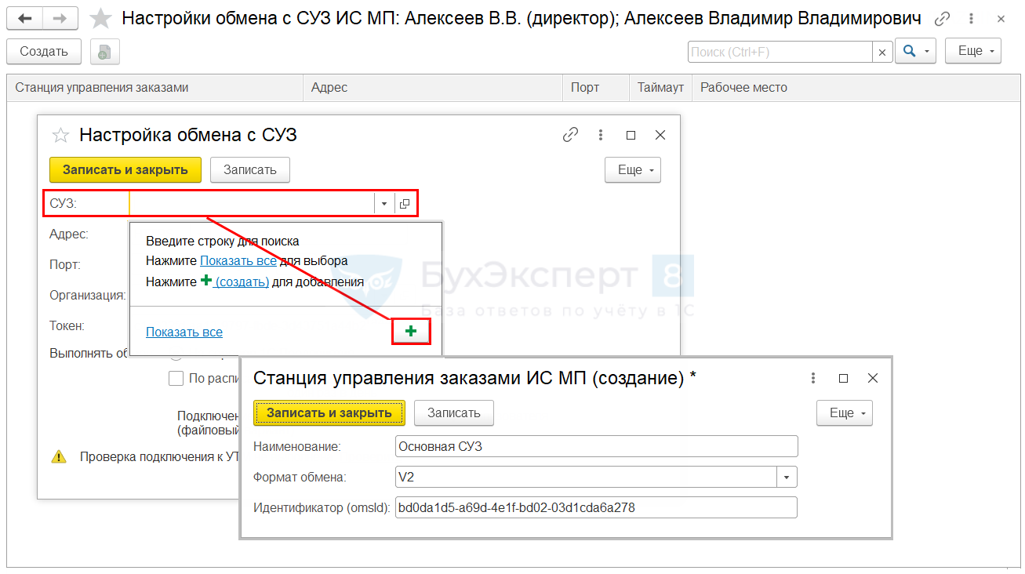Click Записать и закрыть in station creation dialog
Viewport: 1025px width, 574px height.
329,413
